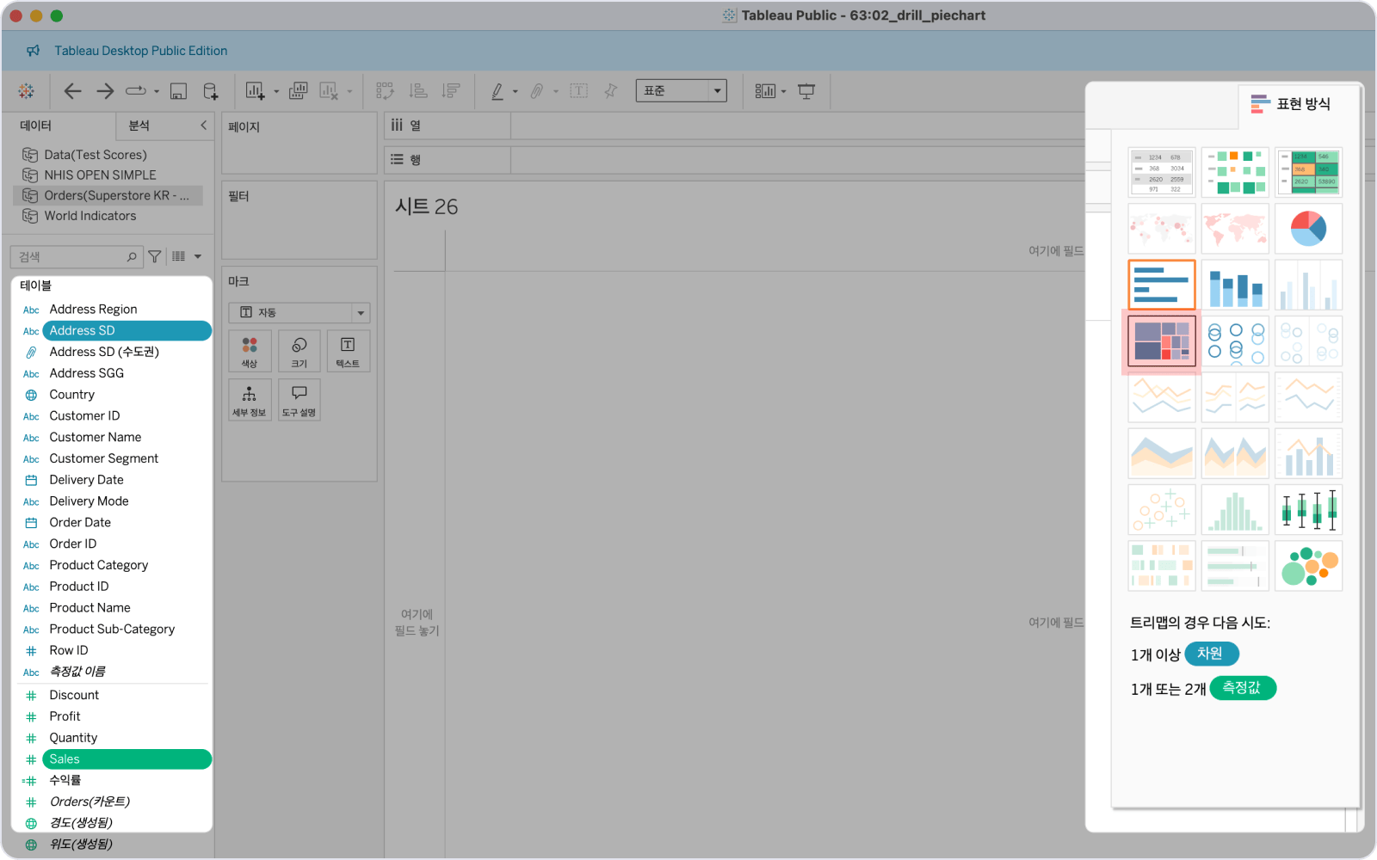The height and width of the screenshot is (860, 1377).
Task: Click the group members paperclip icon
Action: click(x=537, y=91)
